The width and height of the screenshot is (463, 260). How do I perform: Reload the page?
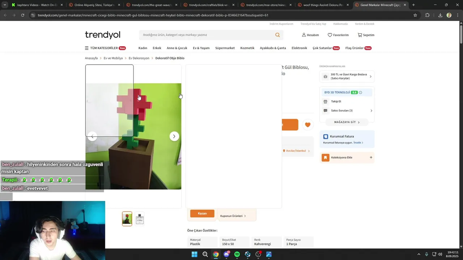22,15
